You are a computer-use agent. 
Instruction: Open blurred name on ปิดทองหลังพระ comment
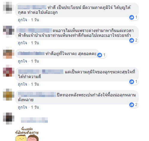37,95
